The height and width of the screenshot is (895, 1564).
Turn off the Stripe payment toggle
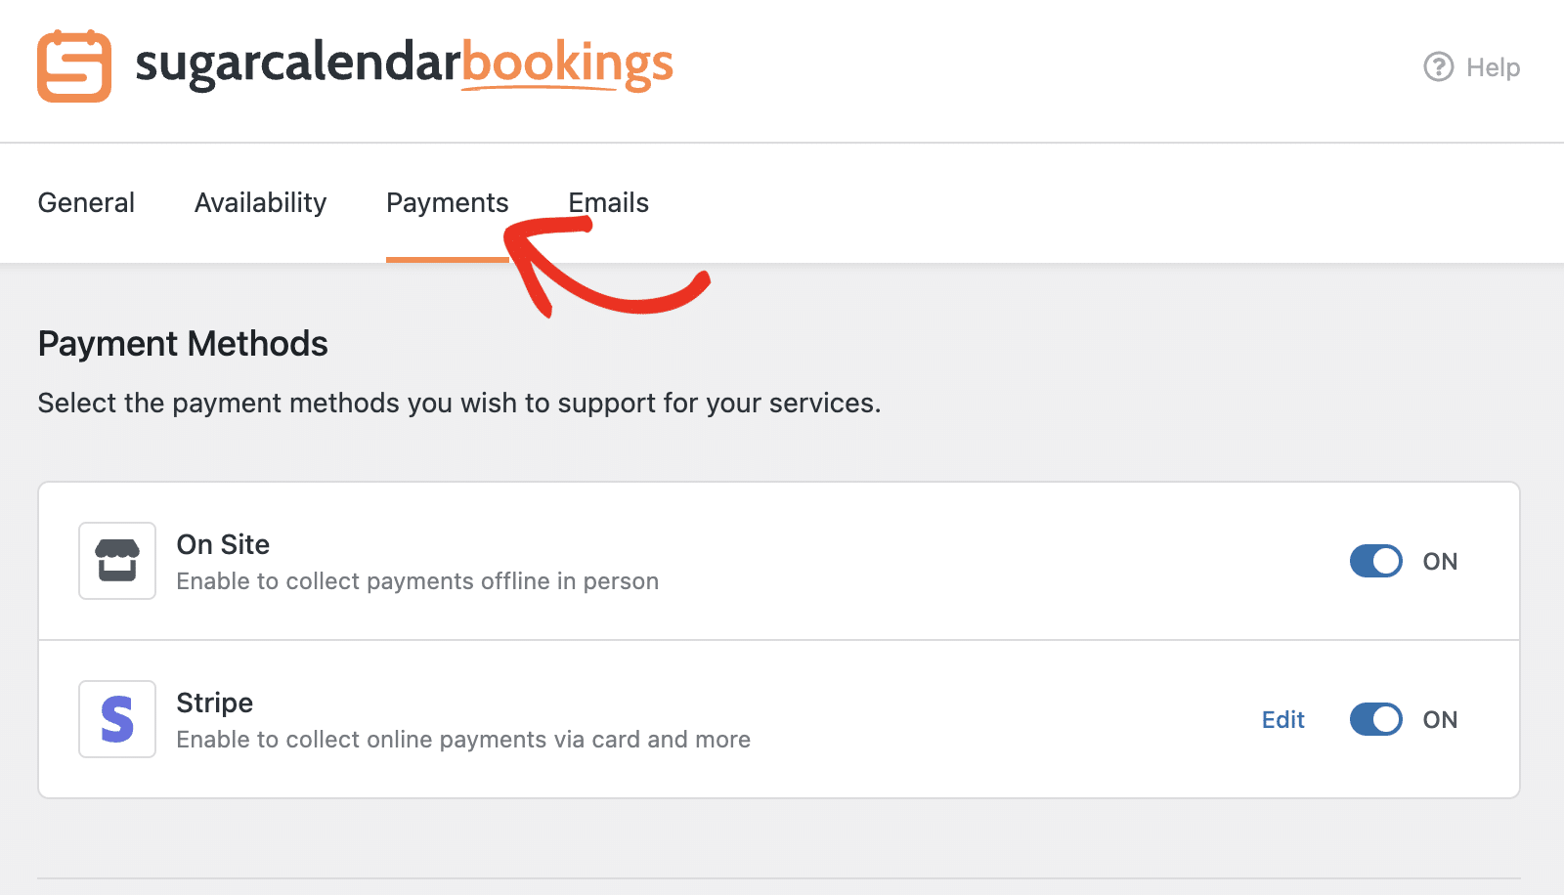(x=1376, y=719)
